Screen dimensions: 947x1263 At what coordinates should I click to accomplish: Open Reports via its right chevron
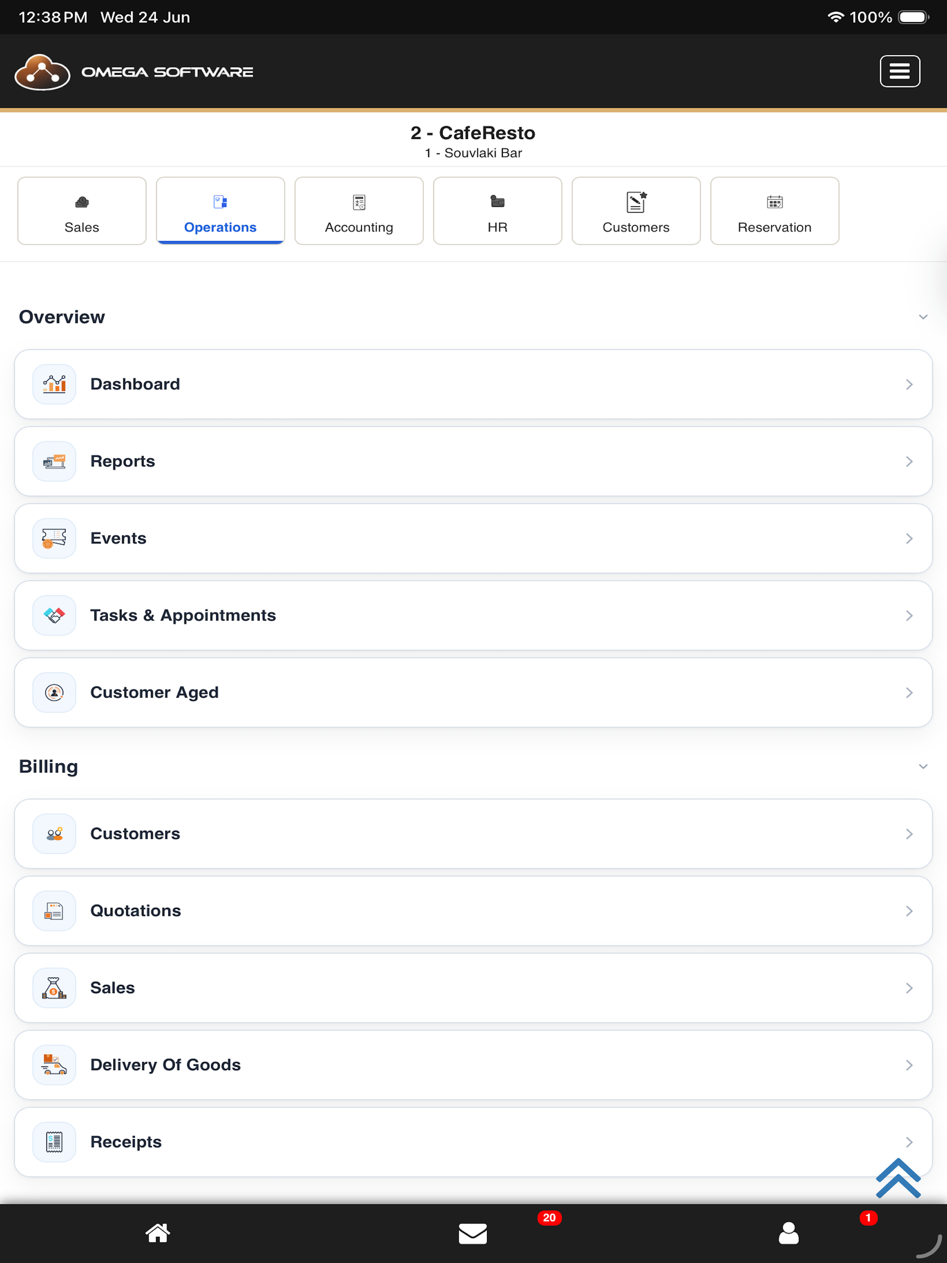point(909,461)
